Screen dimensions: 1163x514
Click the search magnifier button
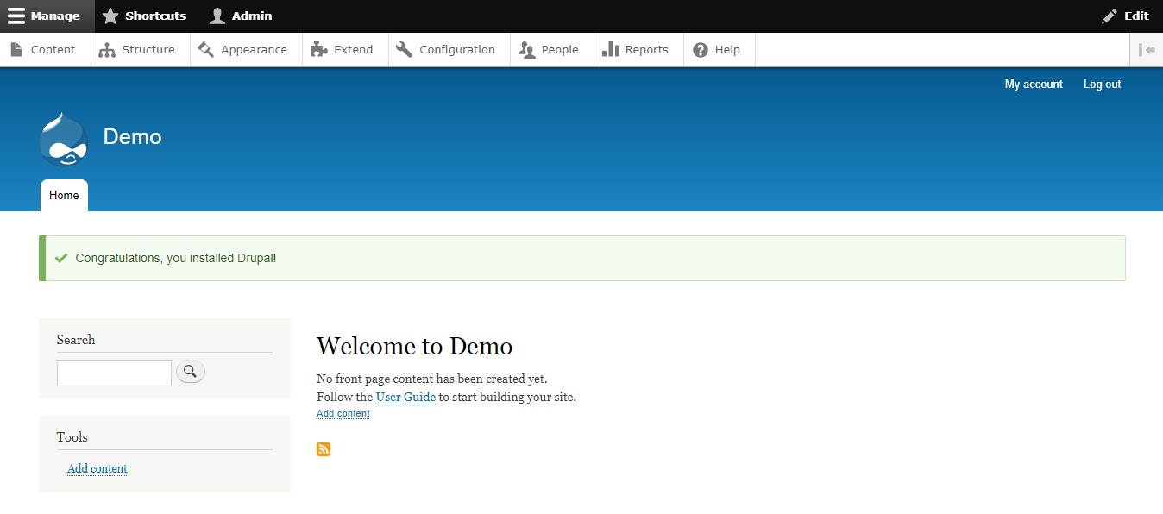pos(191,372)
